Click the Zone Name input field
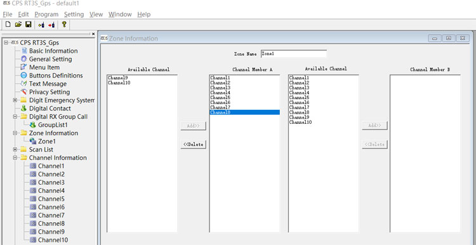This screenshot has width=476, height=245. 294,54
